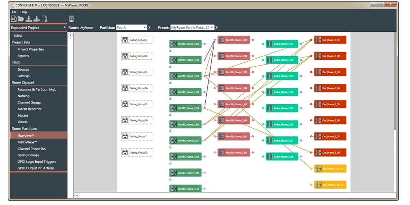The width and height of the screenshot is (410, 205).
Task: Expand the side panel with the right chevron
Action: pos(70,35)
